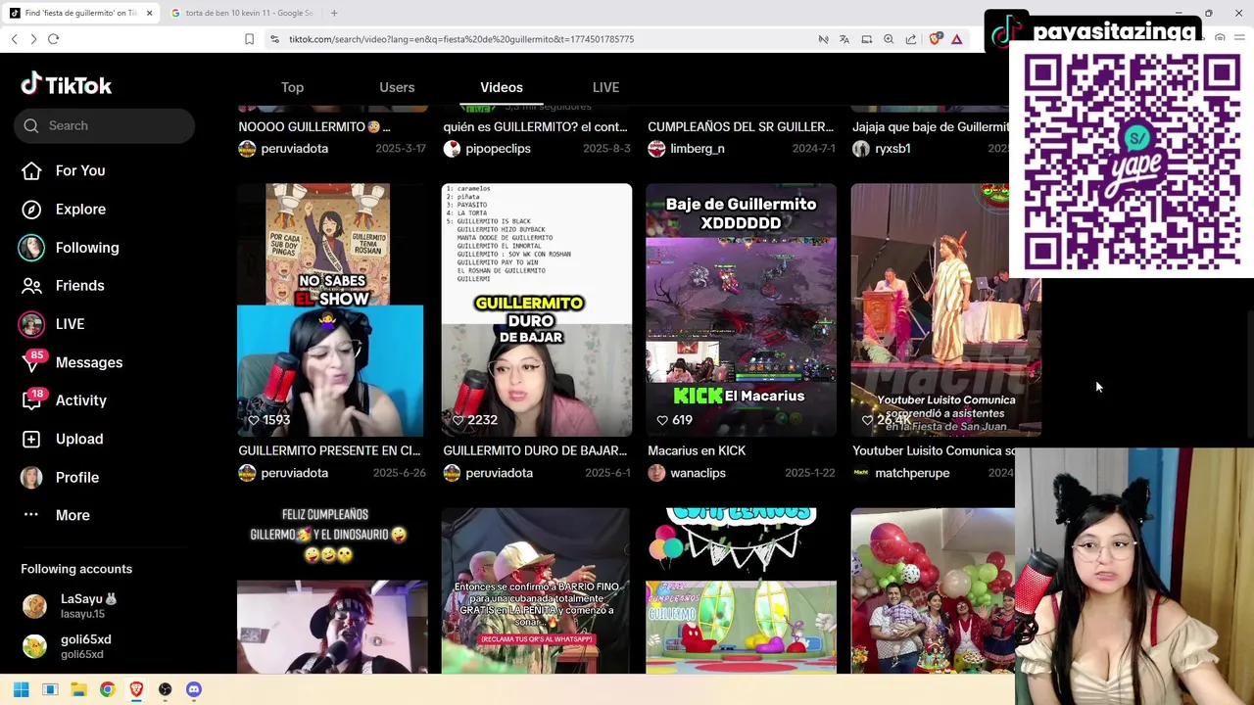Viewport: 1254px width, 705px height.
Task: Switch to the Google search browser tab
Action: point(241,13)
